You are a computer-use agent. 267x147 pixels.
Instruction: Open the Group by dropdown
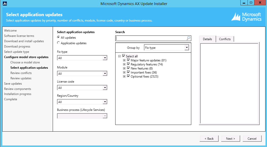click(x=166, y=48)
